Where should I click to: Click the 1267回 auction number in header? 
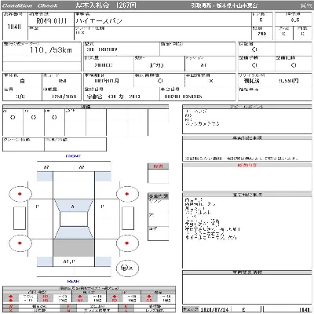[x=126, y=5]
